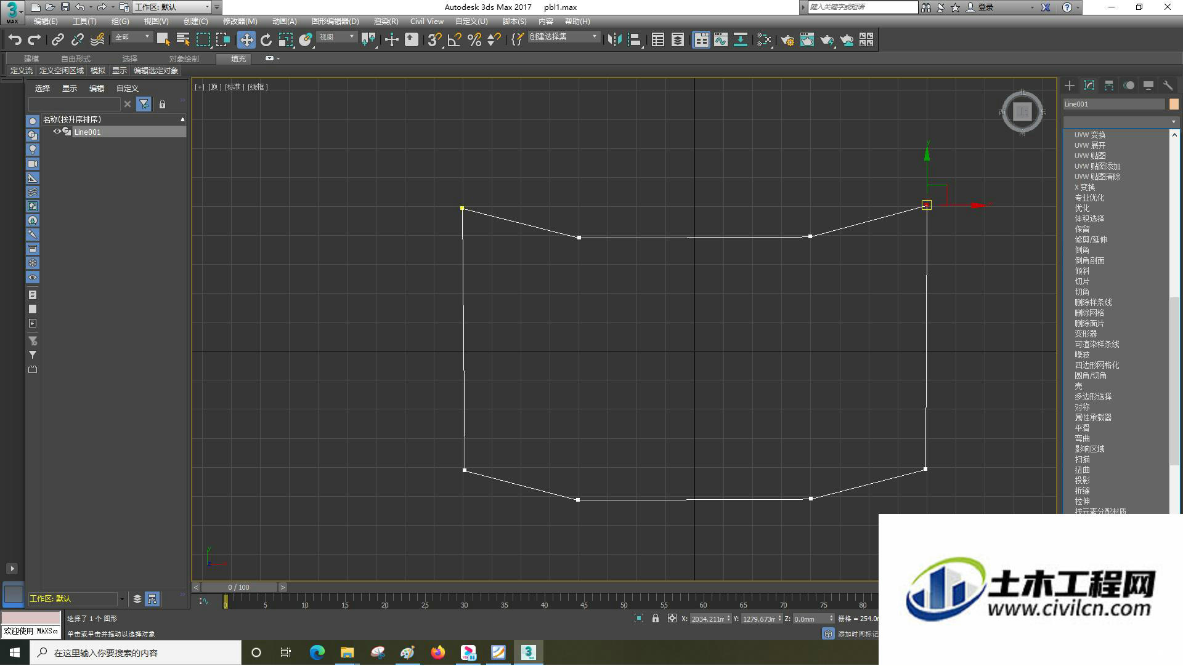Toggle the Ribbon display icon
1183x666 pixels.
701,40
